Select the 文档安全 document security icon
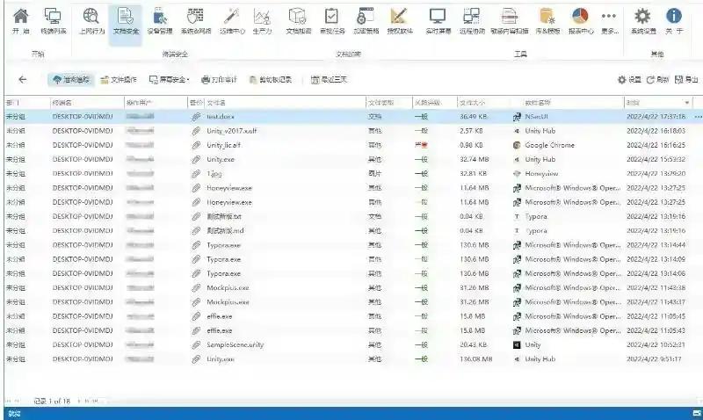The image size is (703, 420). point(126,21)
